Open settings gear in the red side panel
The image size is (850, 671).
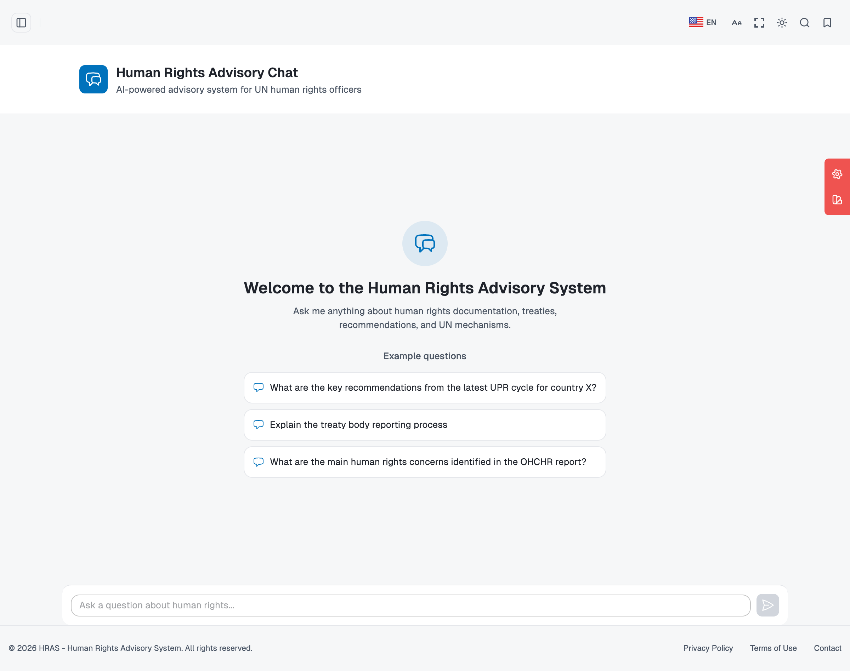(837, 174)
